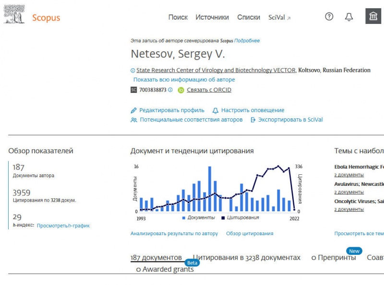Click the people icon for Потенциальные соответствия авторов
This screenshot has height=285, width=384.
point(134,120)
